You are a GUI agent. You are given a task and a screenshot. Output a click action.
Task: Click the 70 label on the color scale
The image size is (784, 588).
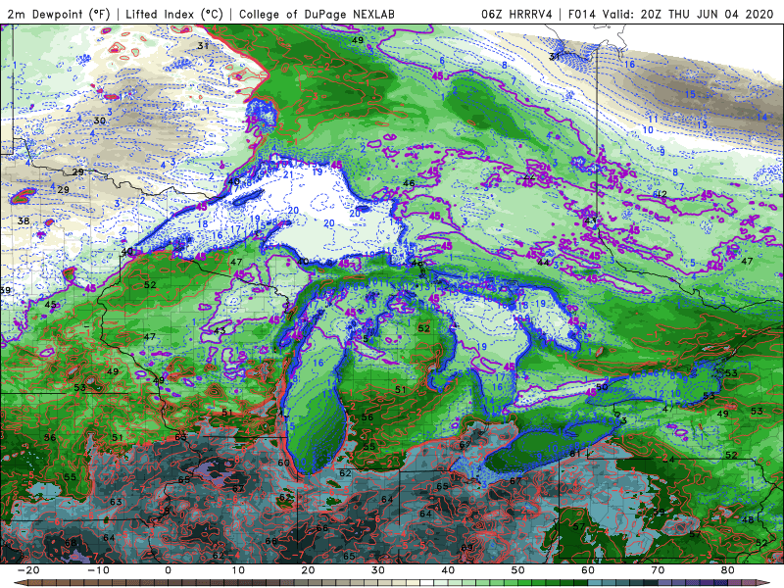658,570
